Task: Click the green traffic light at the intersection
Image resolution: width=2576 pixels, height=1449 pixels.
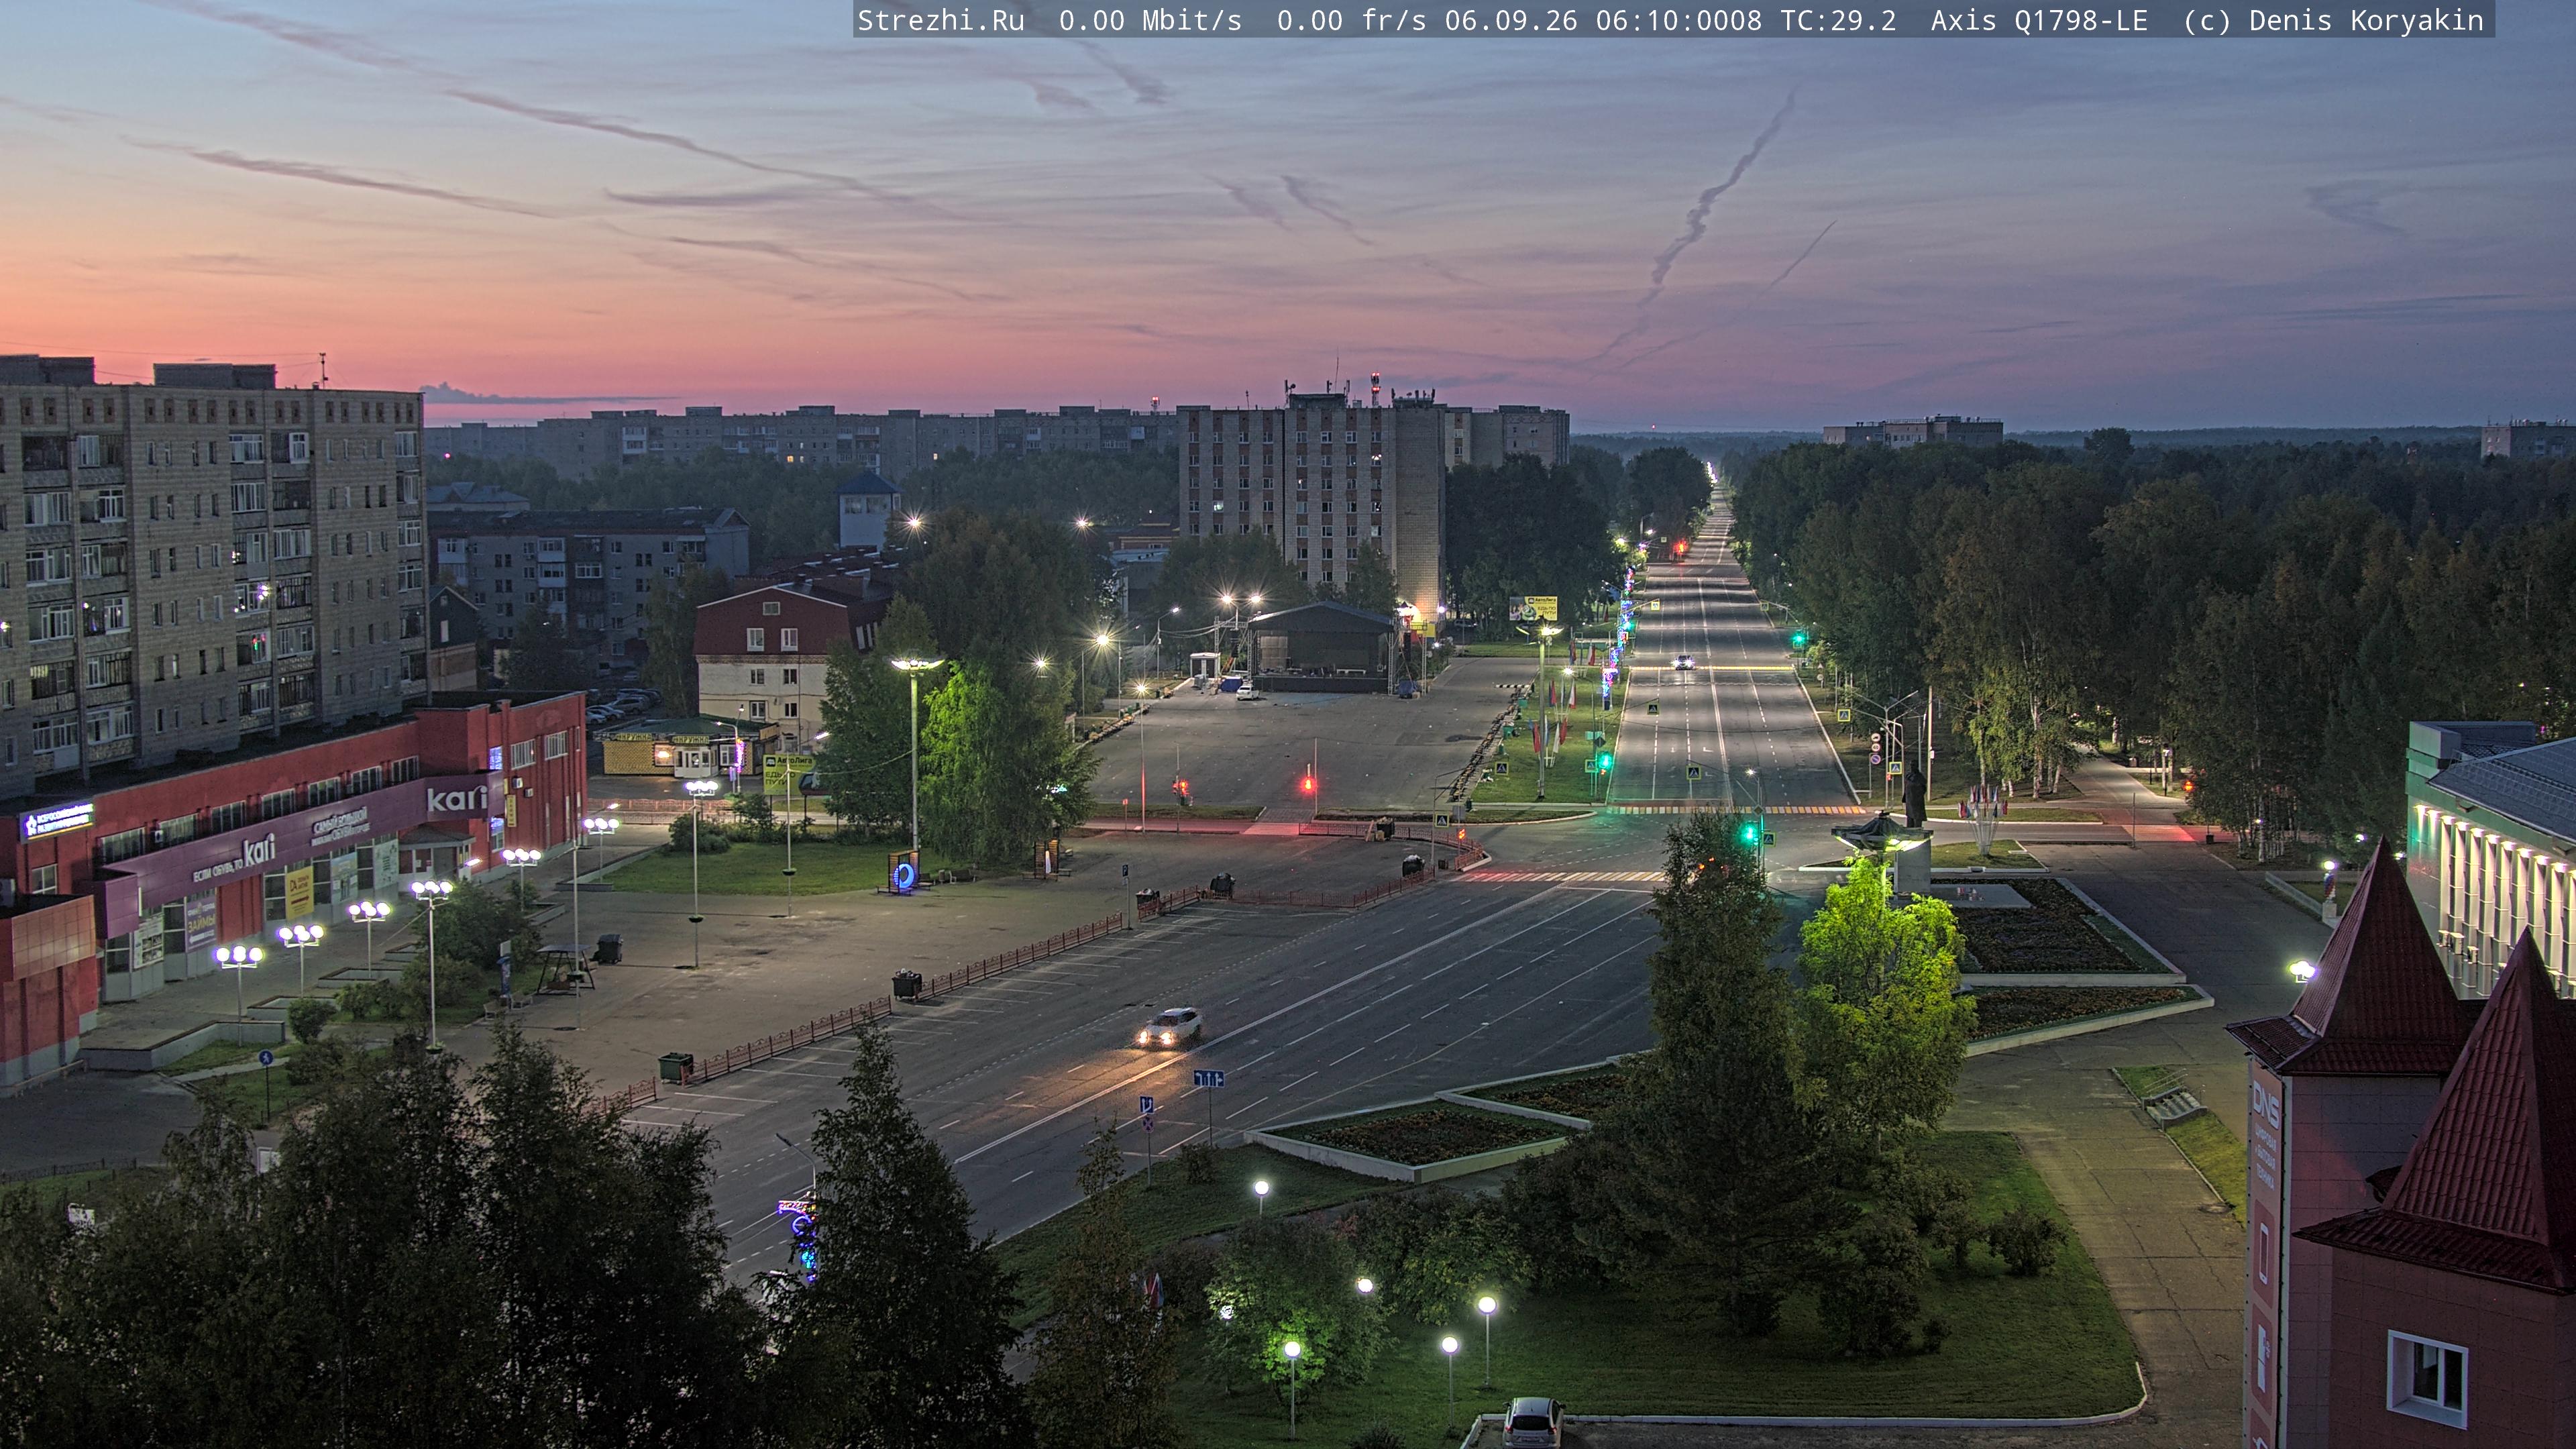Action: 1749,831
